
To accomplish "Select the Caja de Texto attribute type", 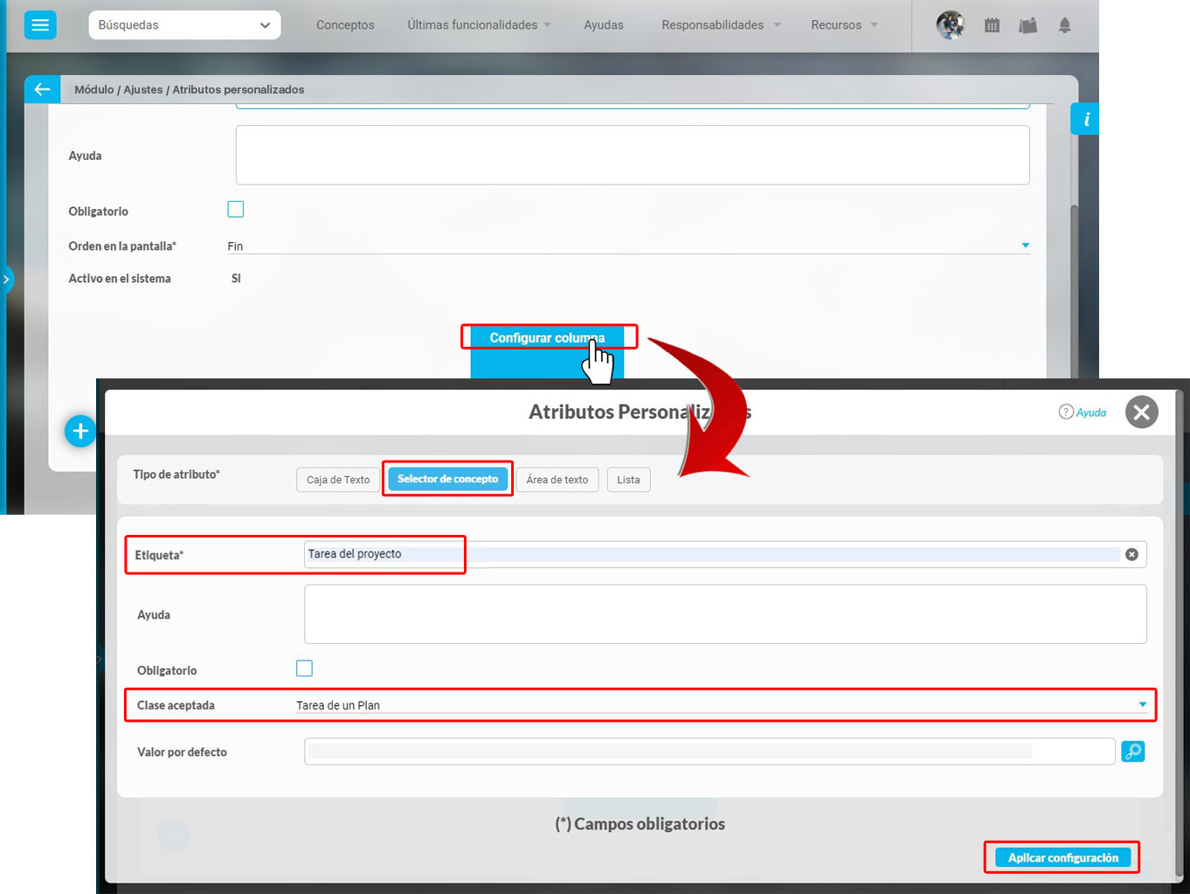I will click(x=338, y=480).
